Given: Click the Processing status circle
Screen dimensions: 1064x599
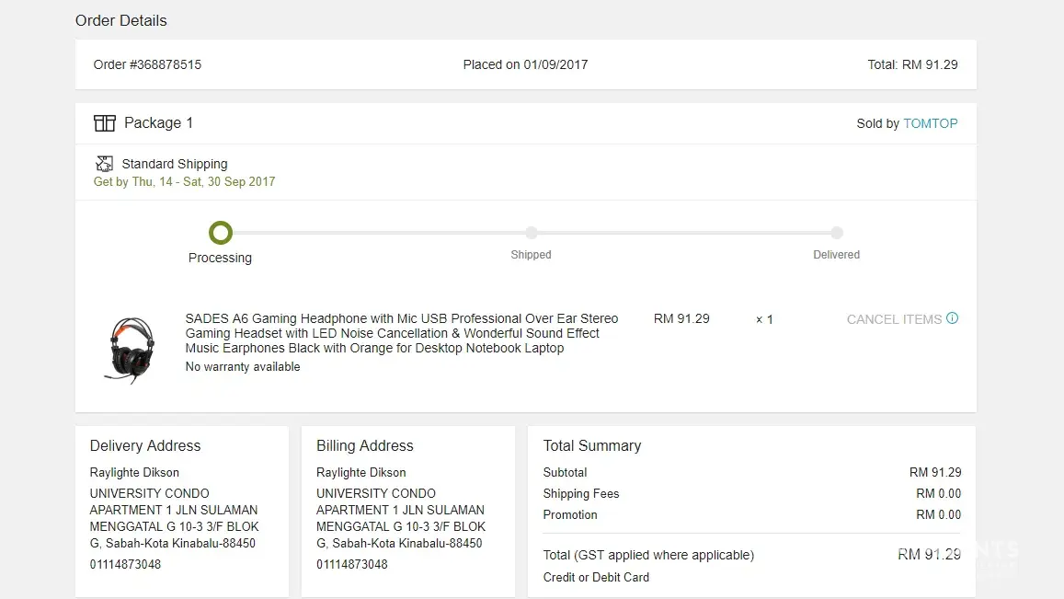Looking at the screenshot, I should click(221, 233).
